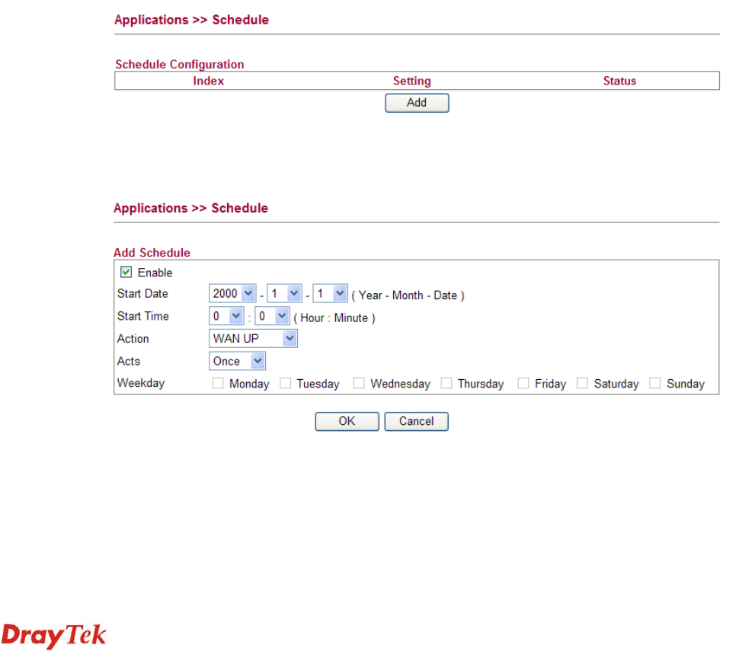Viewport: 736px width, 651px height.
Task: Click the Cancel button
Action: pyautogui.click(x=416, y=421)
